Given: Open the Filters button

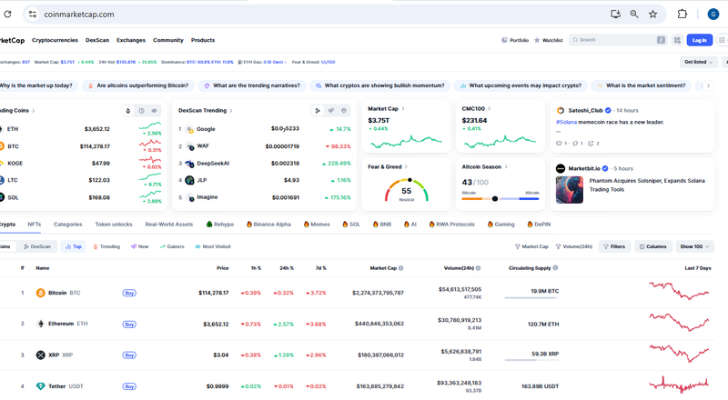Looking at the screenshot, I should [614, 247].
